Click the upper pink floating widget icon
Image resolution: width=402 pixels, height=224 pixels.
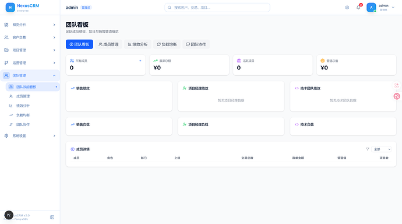397,85
